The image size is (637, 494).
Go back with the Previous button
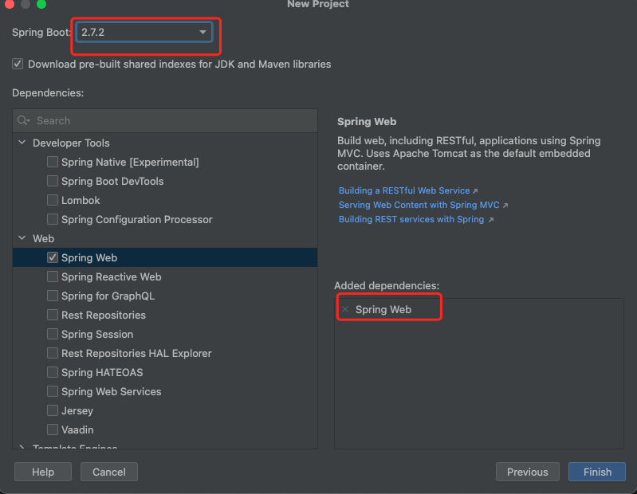[x=527, y=472]
